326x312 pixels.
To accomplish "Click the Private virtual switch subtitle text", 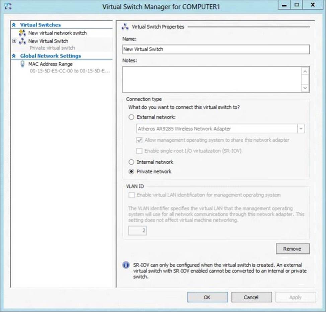I will click(52, 48).
